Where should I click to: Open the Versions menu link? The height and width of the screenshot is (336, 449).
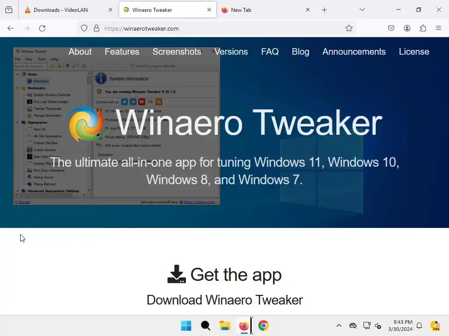pyautogui.click(x=231, y=52)
